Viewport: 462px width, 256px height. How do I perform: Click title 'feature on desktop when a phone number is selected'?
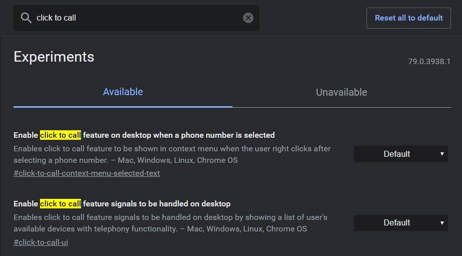tap(179, 135)
